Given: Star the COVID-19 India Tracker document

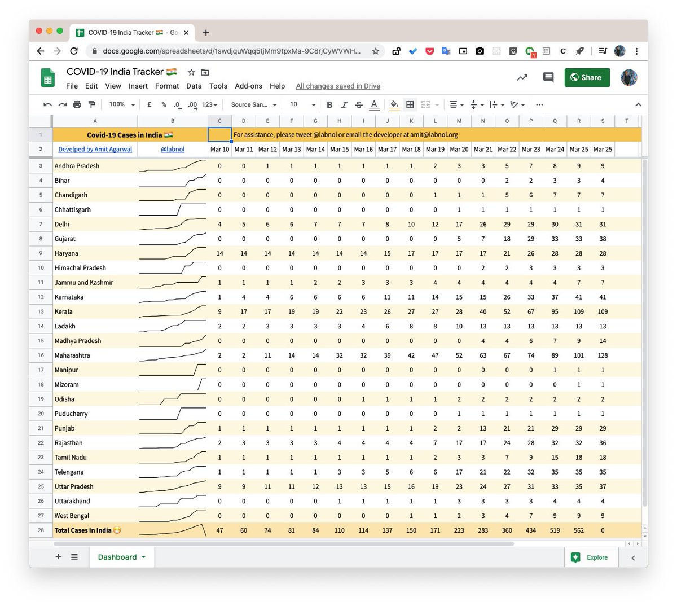Looking at the screenshot, I should tap(191, 72).
